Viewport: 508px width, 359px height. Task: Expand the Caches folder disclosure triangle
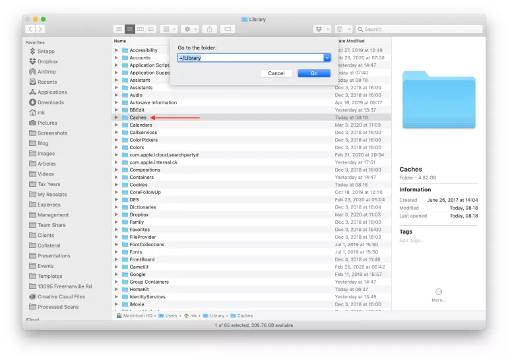pyautogui.click(x=116, y=117)
